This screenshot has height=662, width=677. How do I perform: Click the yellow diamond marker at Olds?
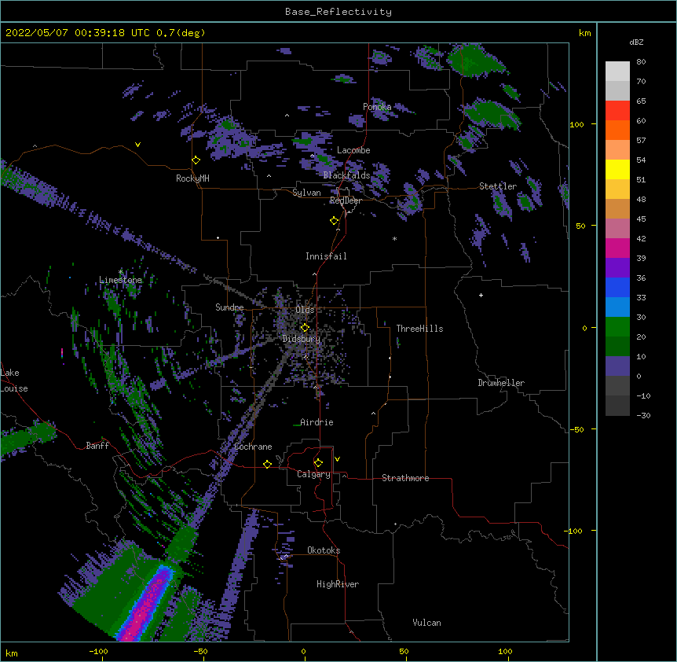coord(305,328)
